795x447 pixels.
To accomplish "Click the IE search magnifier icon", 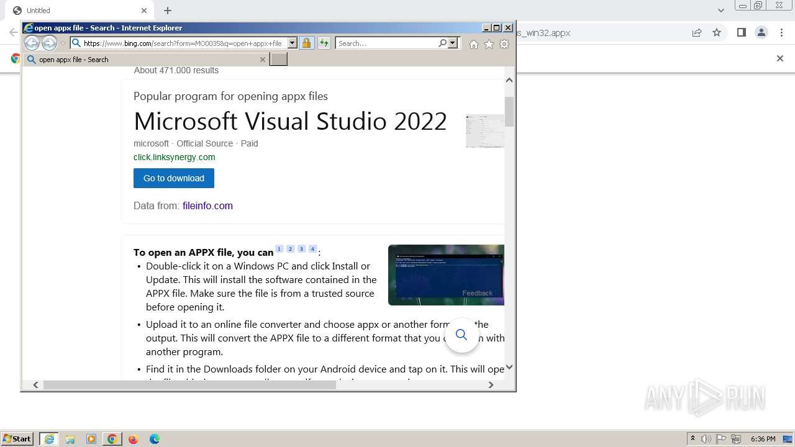I will [442, 43].
